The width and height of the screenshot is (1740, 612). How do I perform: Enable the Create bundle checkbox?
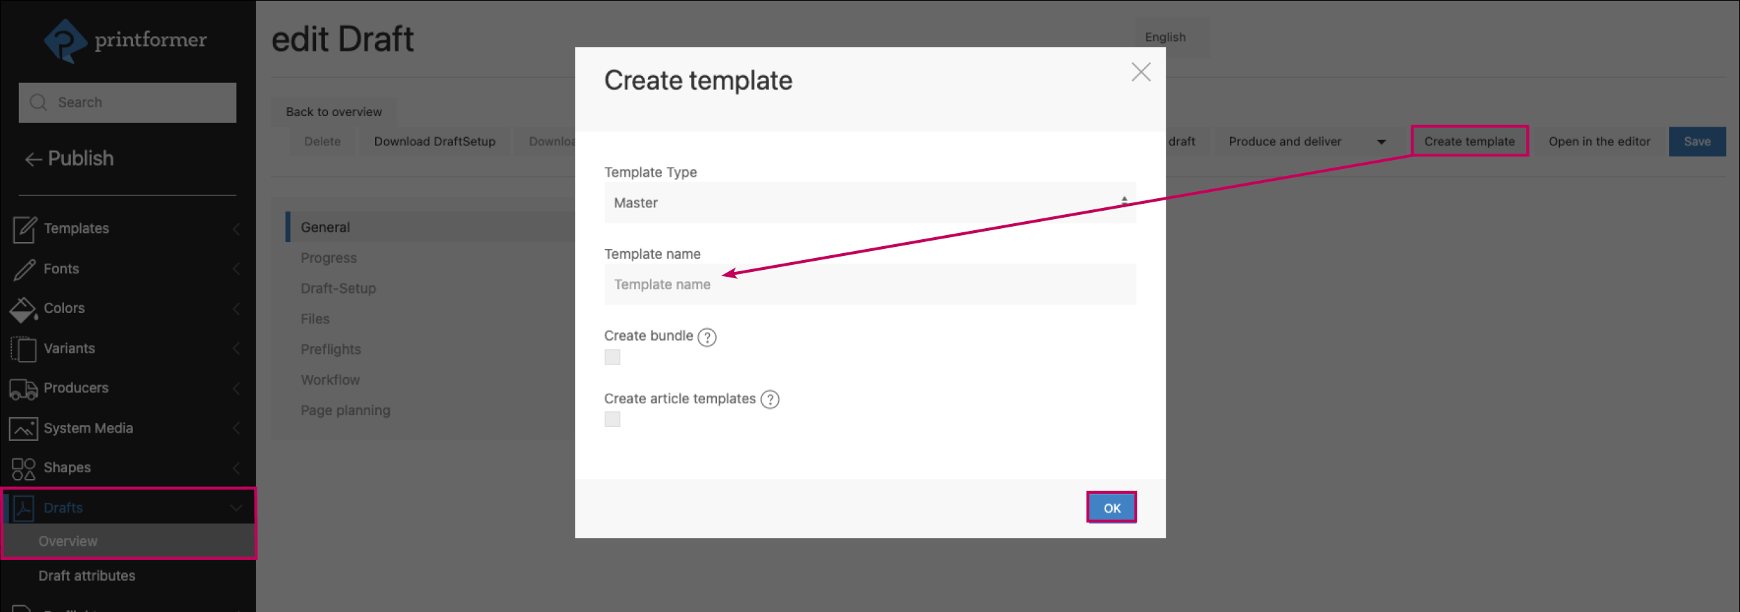(612, 357)
